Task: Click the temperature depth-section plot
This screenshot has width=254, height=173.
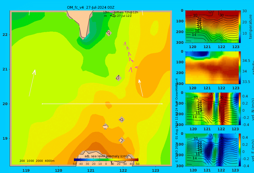Action: pyautogui.click(x=212, y=27)
